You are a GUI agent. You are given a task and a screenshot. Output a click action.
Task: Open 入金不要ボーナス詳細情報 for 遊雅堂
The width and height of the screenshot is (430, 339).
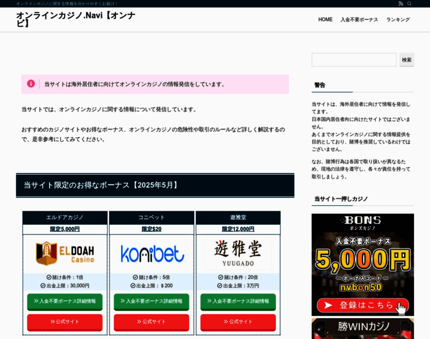coord(238,302)
